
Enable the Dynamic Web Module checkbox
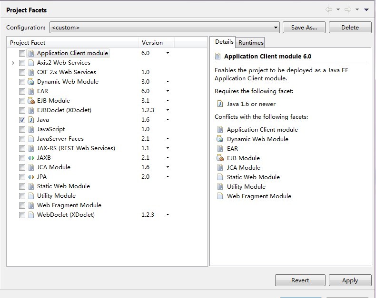point(22,82)
